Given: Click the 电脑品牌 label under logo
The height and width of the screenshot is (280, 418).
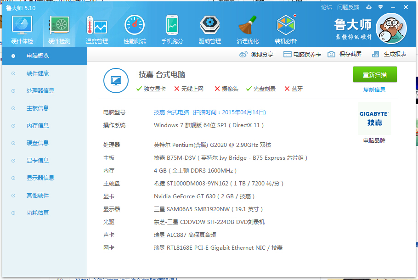Looking at the screenshot, I should point(374,140).
